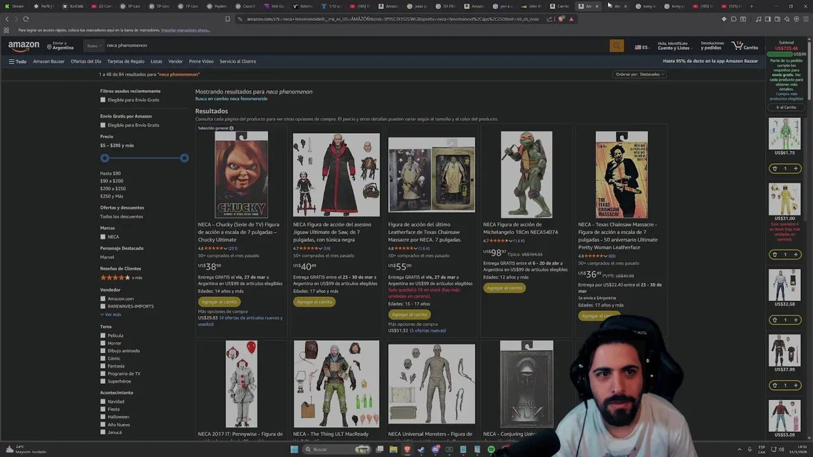Viewport: 813px width, 457px height.
Task: Check the Cómic theme checkbox
Action: (103, 358)
